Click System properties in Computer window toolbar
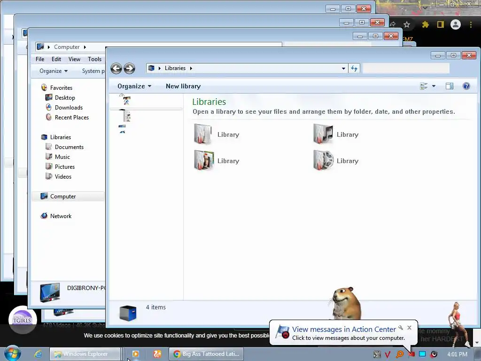The width and height of the screenshot is (481, 361). (x=93, y=71)
